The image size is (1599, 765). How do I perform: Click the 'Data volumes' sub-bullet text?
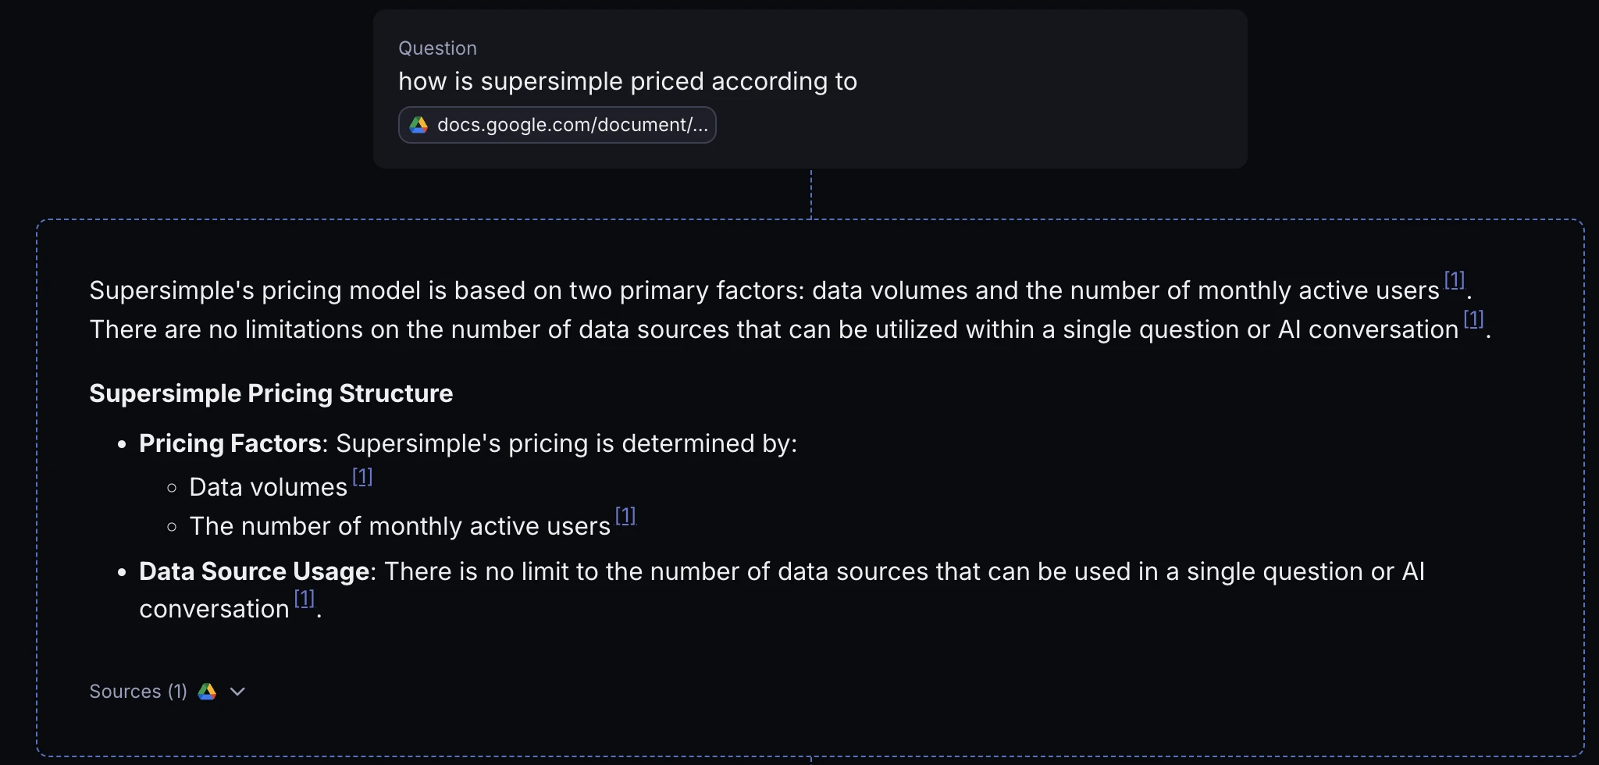click(268, 487)
